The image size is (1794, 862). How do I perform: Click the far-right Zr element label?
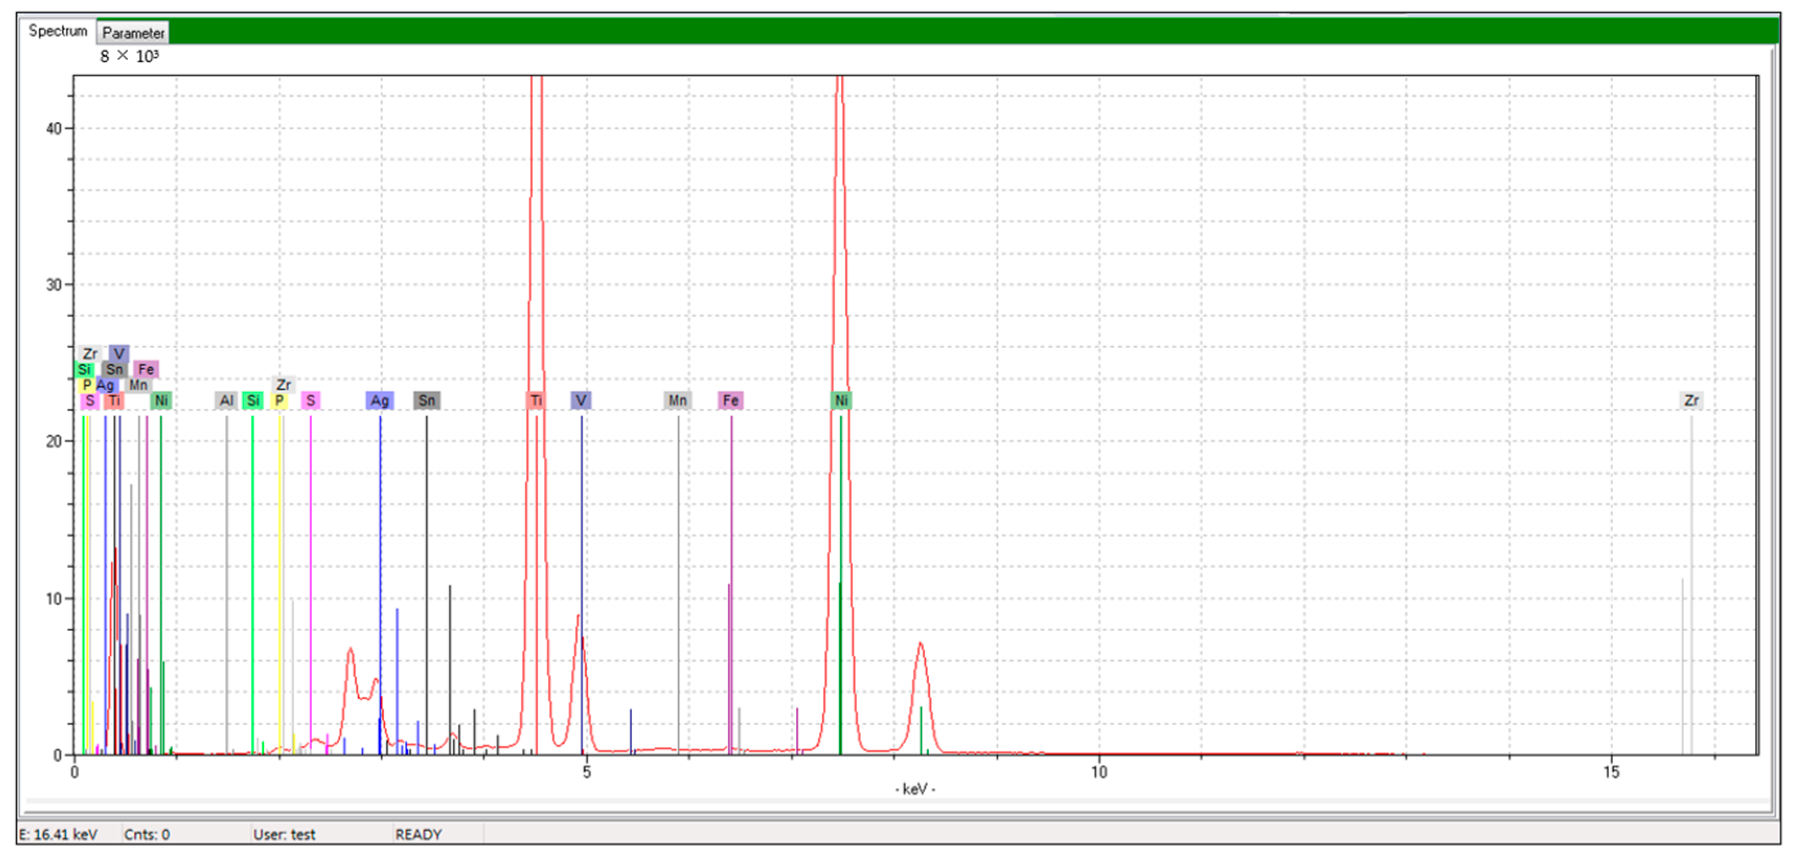click(x=1691, y=400)
